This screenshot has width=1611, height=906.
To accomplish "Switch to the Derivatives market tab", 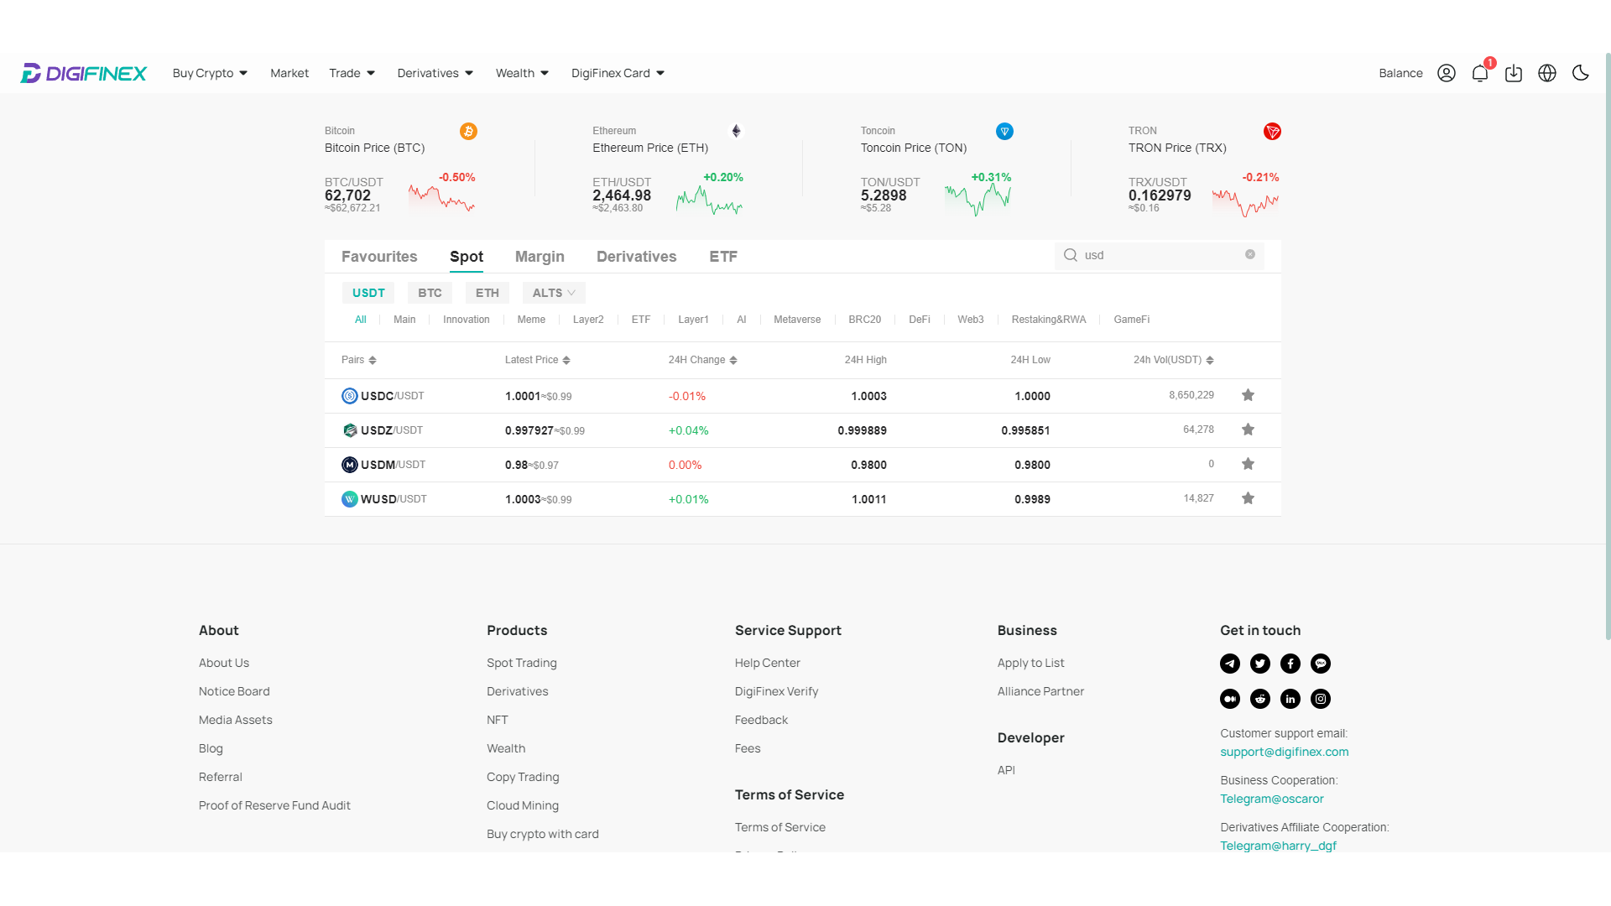I will (x=637, y=257).
